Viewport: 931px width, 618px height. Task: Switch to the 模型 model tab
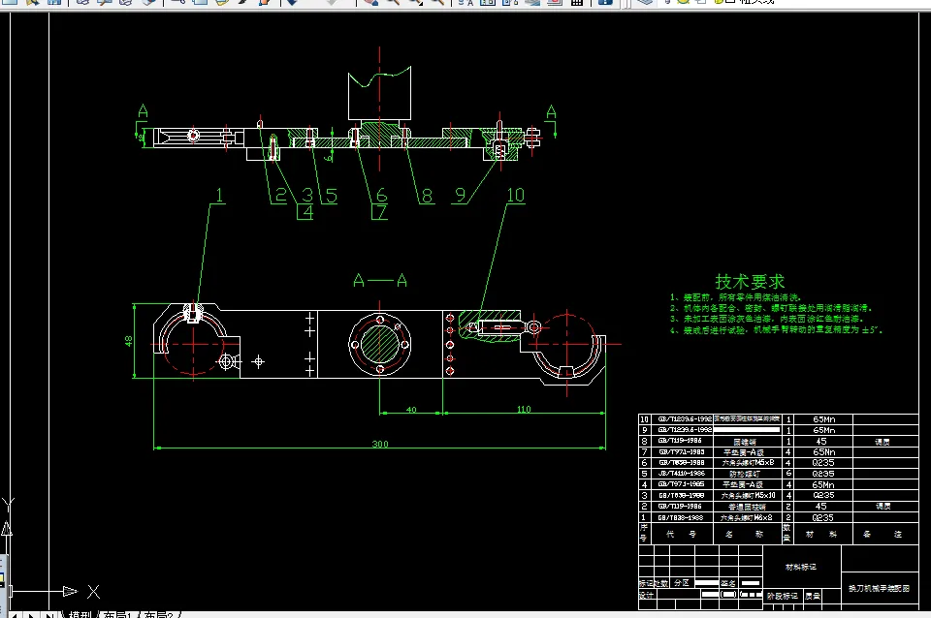[x=80, y=614]
